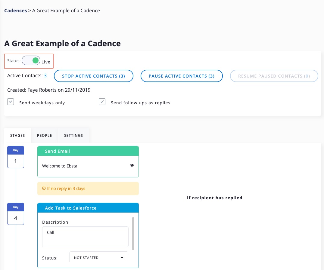Go to Cadences breadcrumb link
The image size is (324, 270).
(x=15, y=11)
